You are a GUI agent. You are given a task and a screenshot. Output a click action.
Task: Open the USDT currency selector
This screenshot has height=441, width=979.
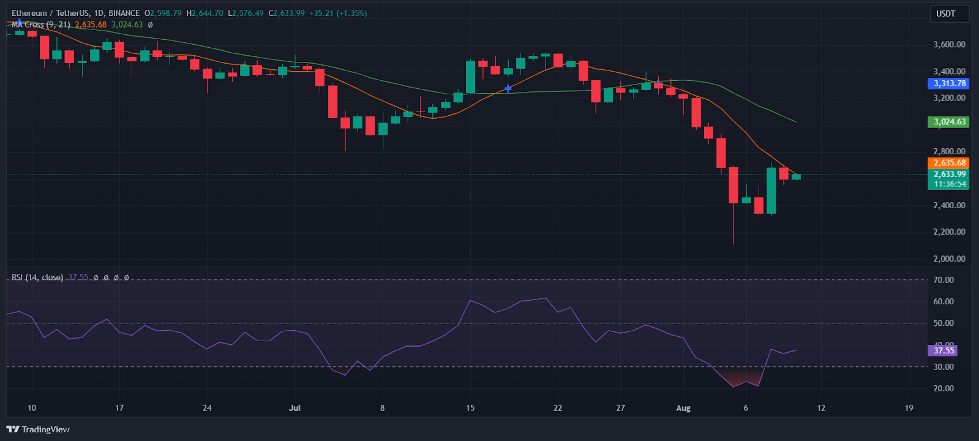point(950,13)
